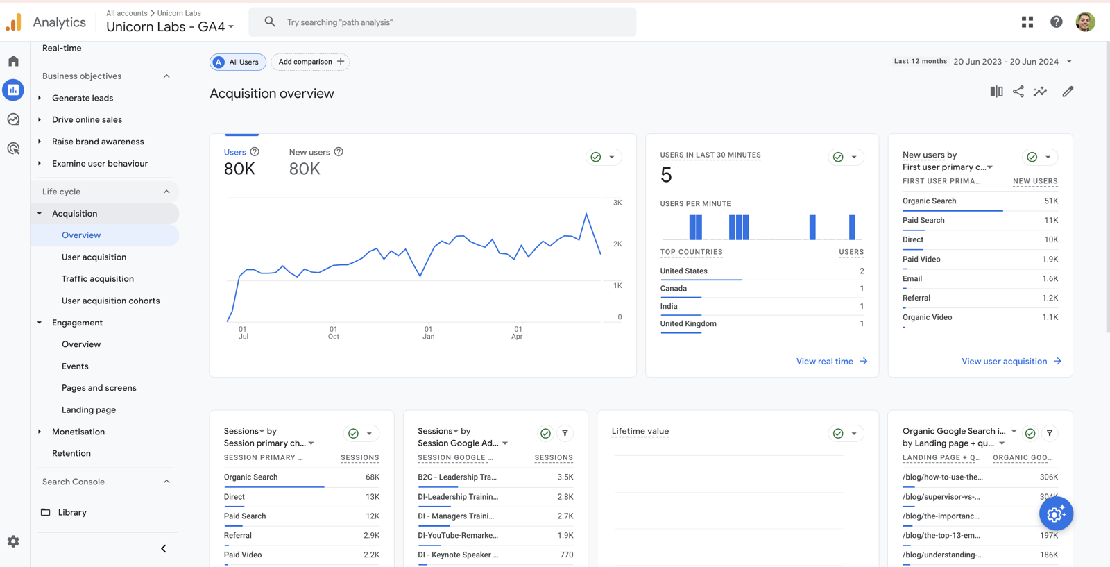Open the Users metric help icon

(x=255, y=152)
